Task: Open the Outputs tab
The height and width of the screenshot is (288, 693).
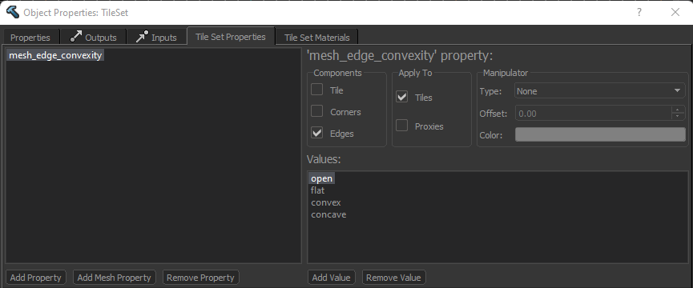Action: pyautogui.click(x=93, y=38)
